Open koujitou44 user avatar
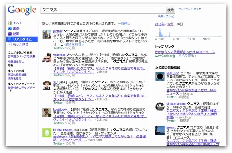The image size is (232, 153). 47,113
